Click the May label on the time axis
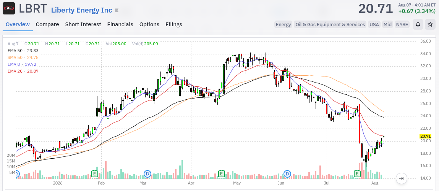The width and height of the screenshot is (439, 191). [237, 183]
